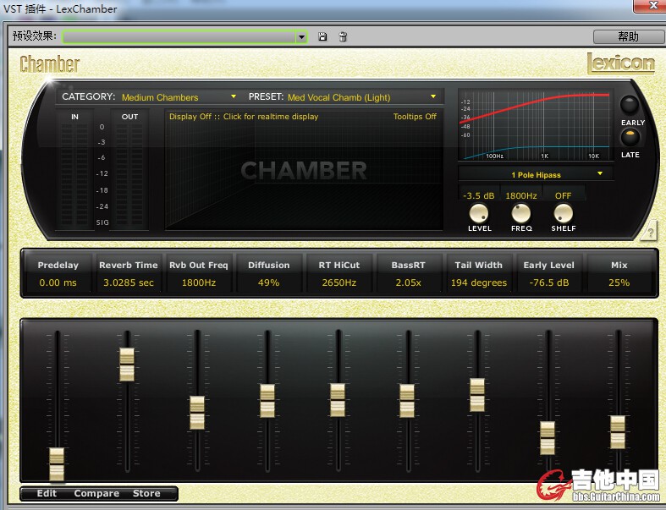Click the Reverb Time fader handle

pos(127,365)
